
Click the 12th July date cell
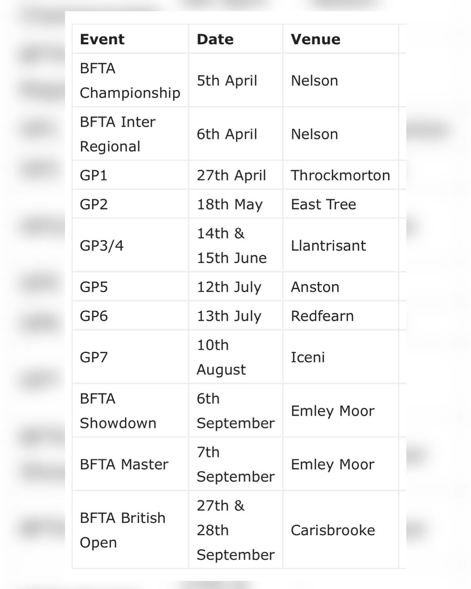click(x=235, y=287)
